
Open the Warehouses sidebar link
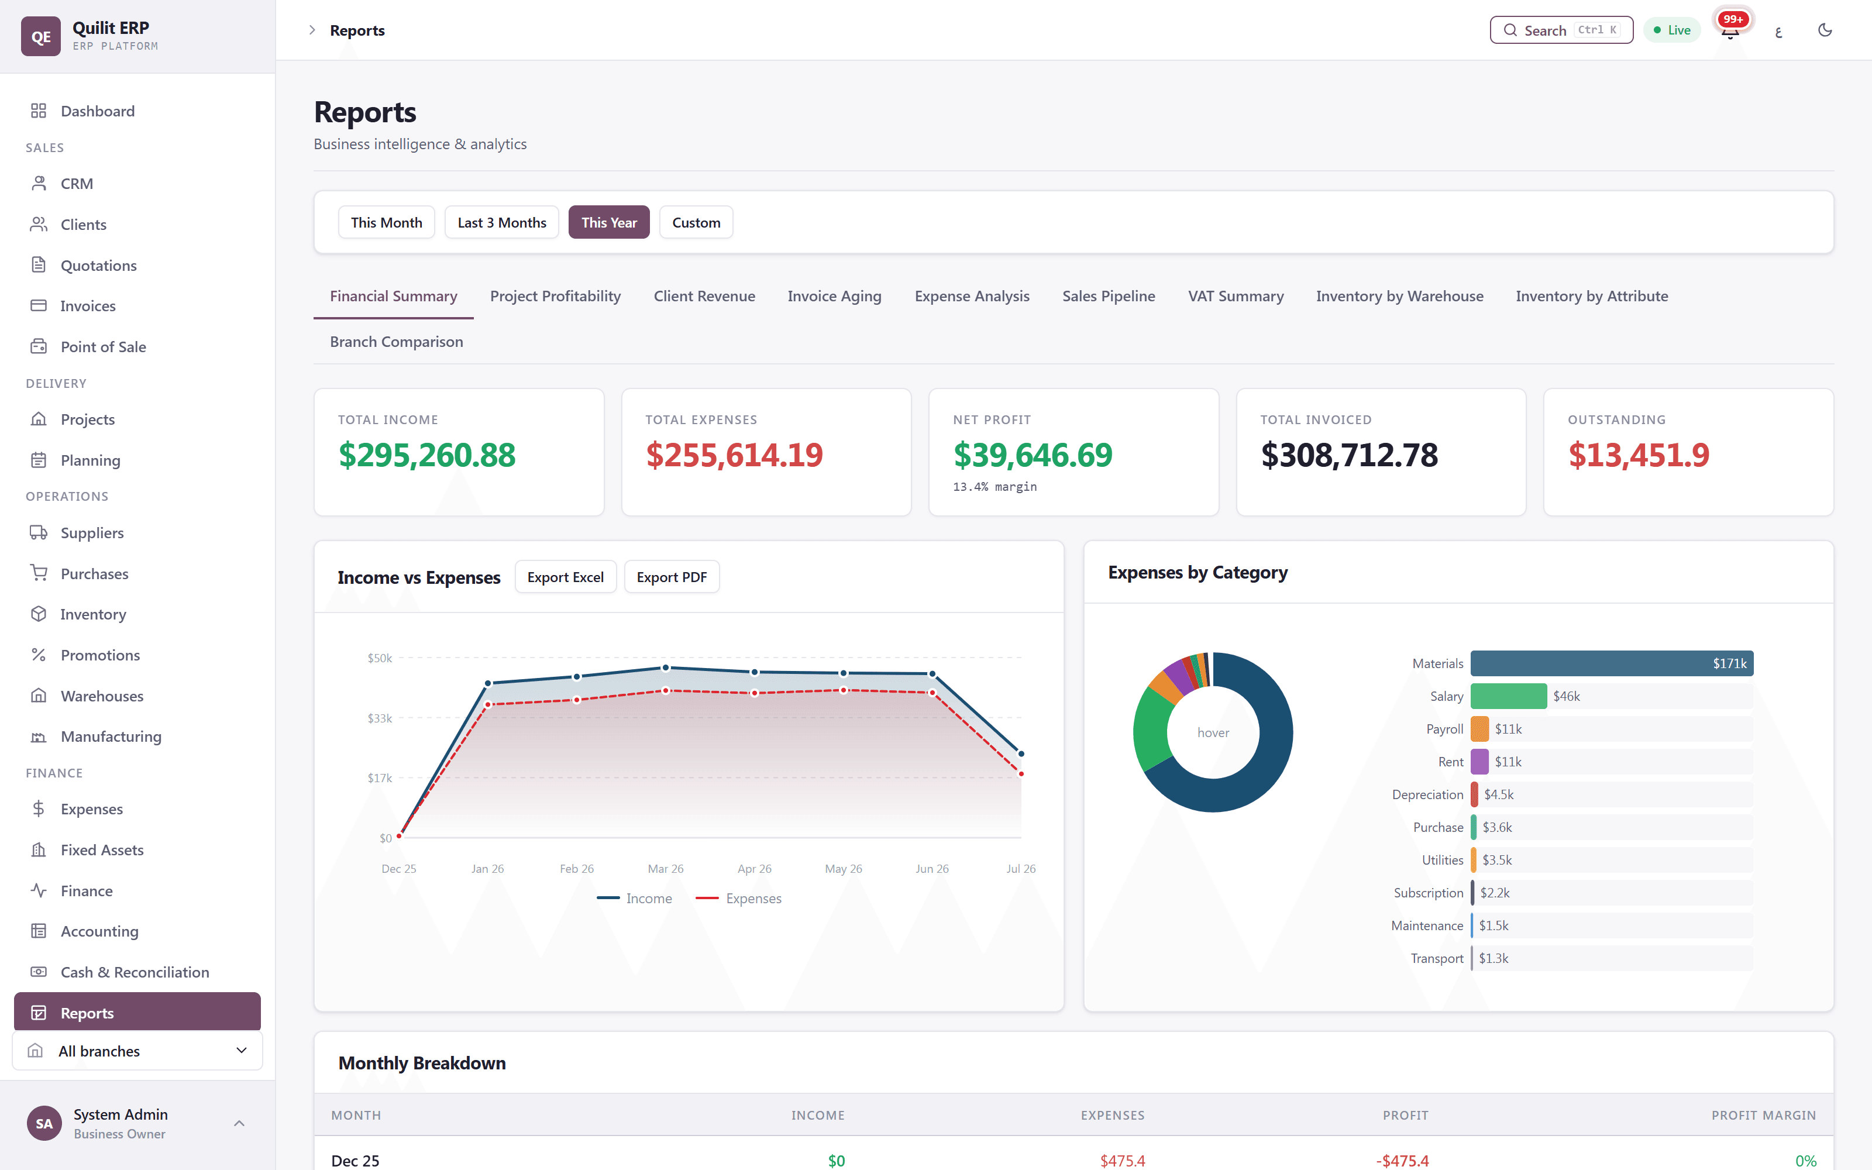[x=137, y=696]
